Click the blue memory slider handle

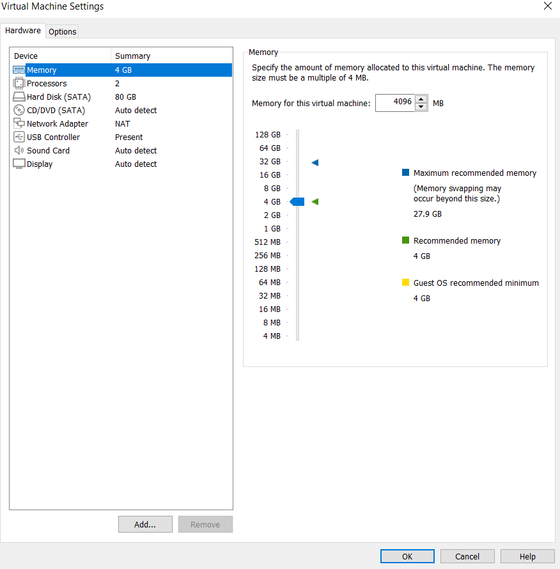tap(297, 201)
